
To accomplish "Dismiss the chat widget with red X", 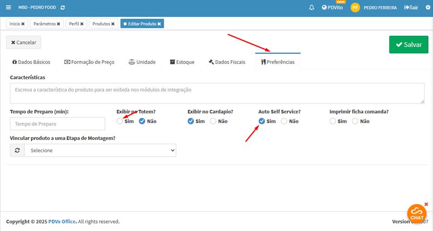I will (426, 204).
